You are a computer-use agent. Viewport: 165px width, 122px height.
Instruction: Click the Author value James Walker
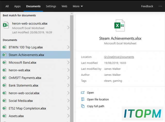112,75
